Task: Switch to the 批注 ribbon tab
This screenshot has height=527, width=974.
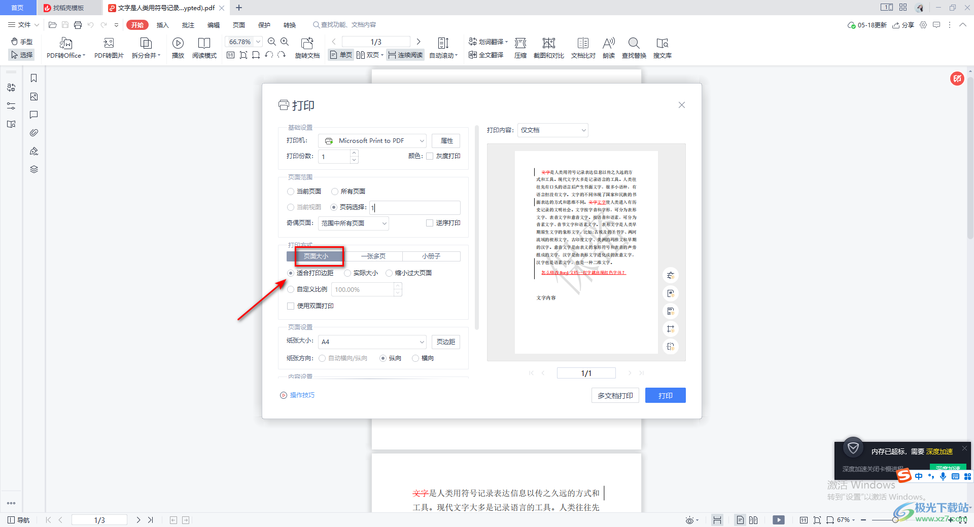Action: coord(188,25)
